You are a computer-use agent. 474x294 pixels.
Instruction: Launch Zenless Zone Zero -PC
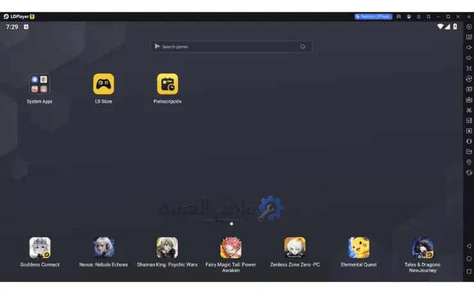click(295, 248)
